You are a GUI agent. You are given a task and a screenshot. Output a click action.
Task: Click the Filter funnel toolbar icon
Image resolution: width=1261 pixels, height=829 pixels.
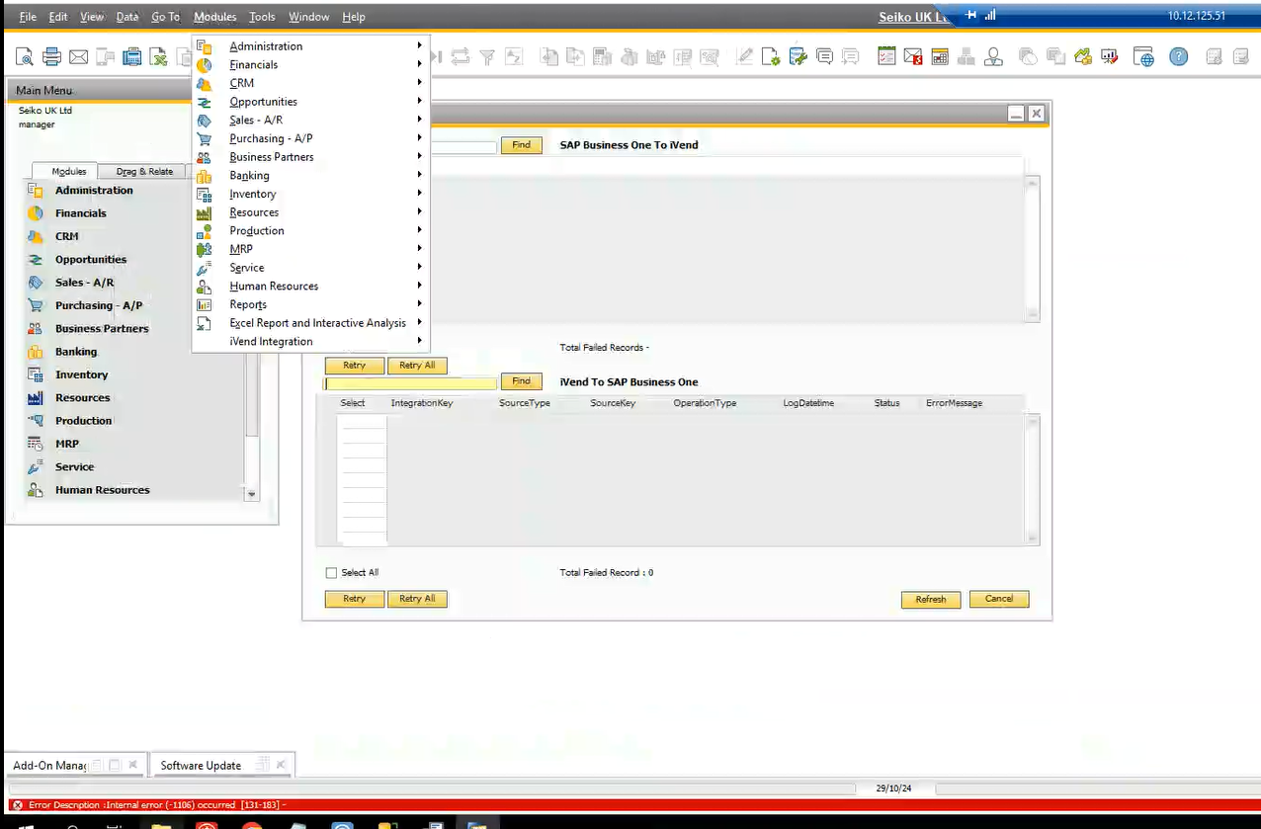click(x=487, y=57)
